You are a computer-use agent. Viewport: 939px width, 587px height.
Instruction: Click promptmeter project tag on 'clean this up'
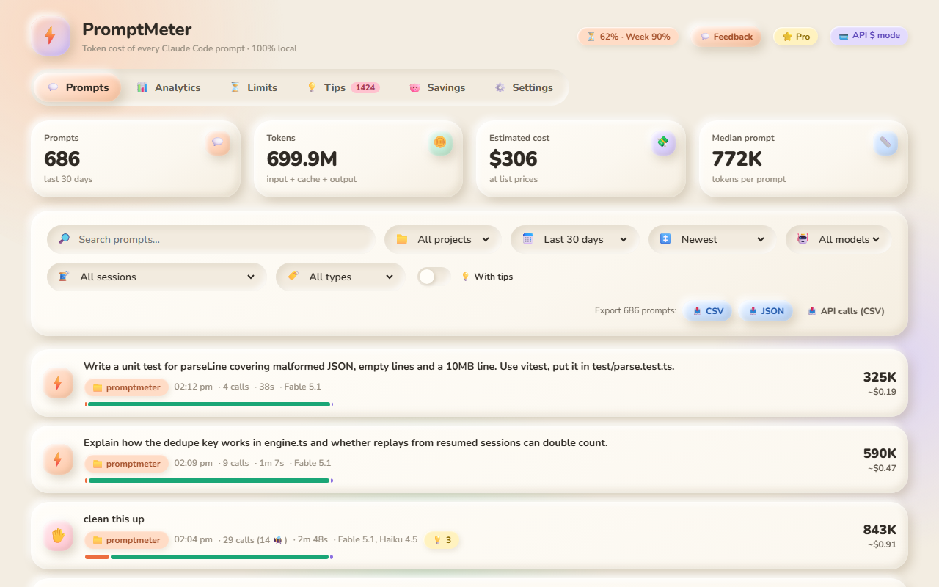(127, 540)
